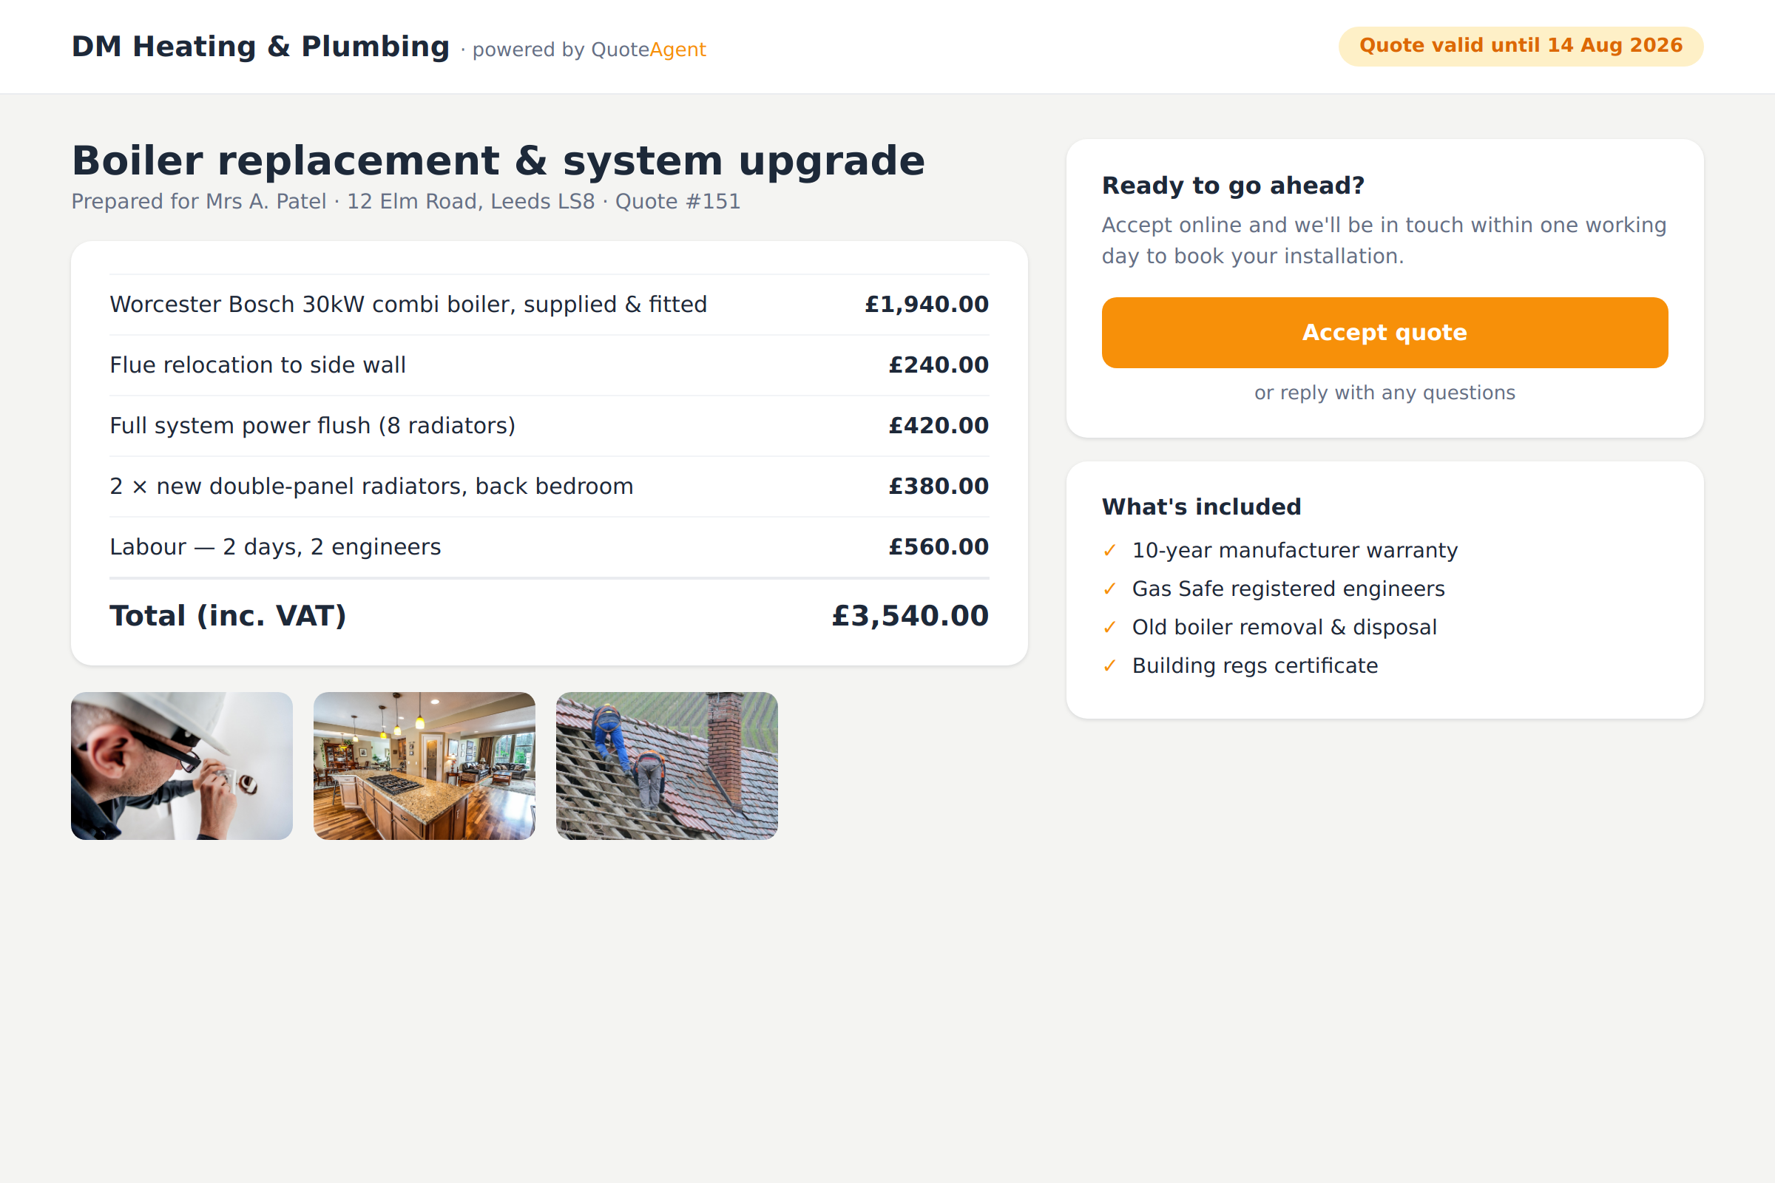
Task: Open the roof workers photo thumbnail
Action: 667,766
